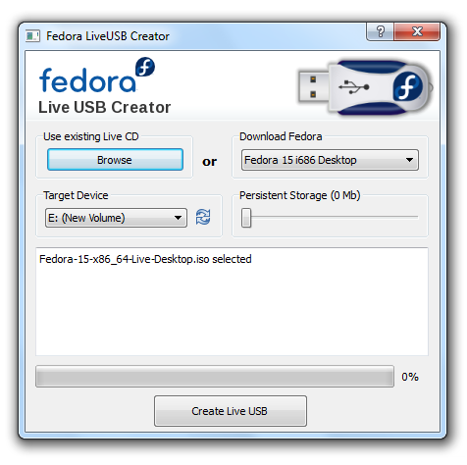Close the Fedora LiveUSB Creator window
This screenshot has width=467, height=465.
[x=417, y=31]
